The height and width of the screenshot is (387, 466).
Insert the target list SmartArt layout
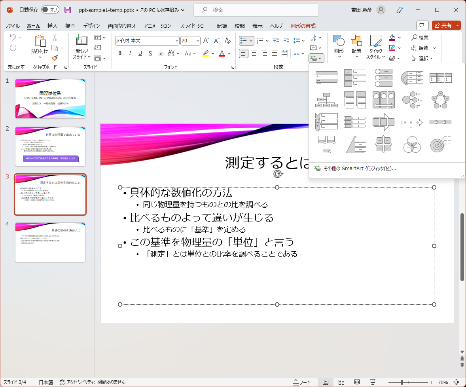click(x=440, y=144)
